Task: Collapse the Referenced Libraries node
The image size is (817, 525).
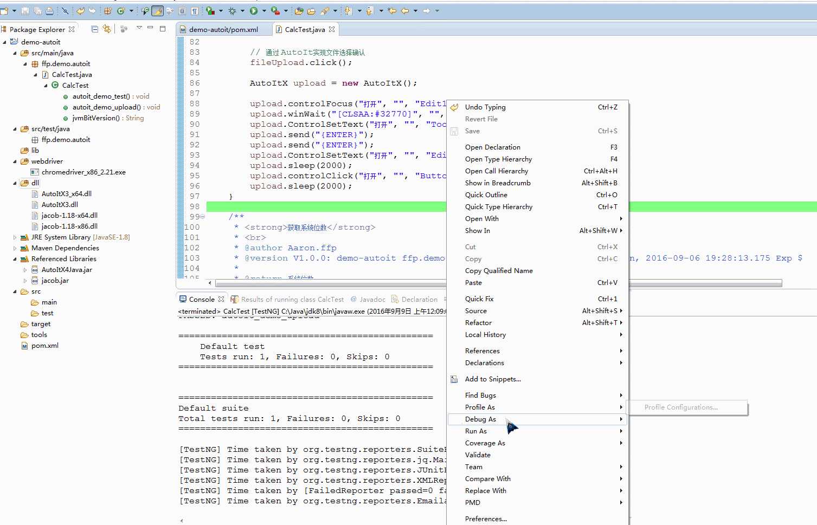Action: pyautogui.click(x=15, y=259)
